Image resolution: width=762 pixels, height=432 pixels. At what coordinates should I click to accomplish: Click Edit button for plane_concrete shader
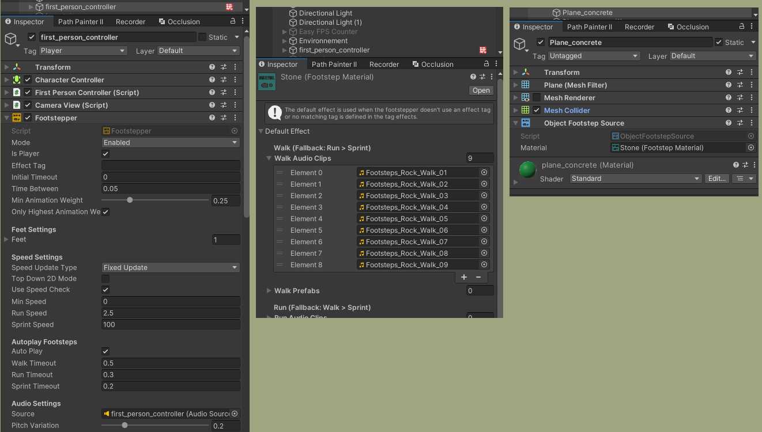point(717,179)
